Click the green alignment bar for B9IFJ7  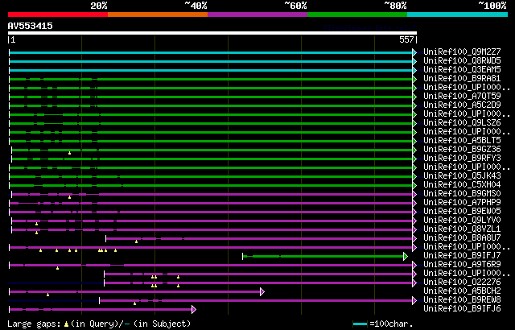click(x=323, y=256)
